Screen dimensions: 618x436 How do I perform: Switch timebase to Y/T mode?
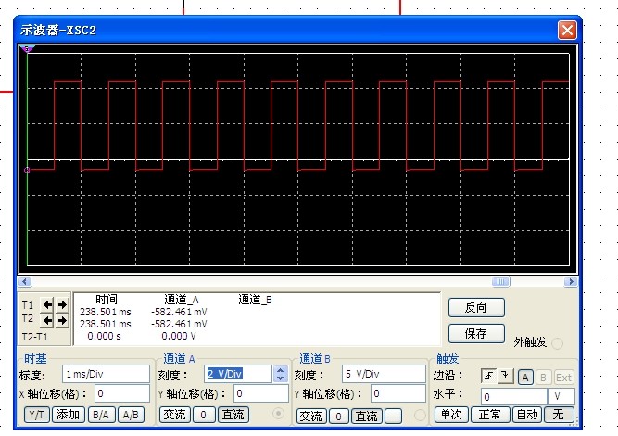(36, 416)
